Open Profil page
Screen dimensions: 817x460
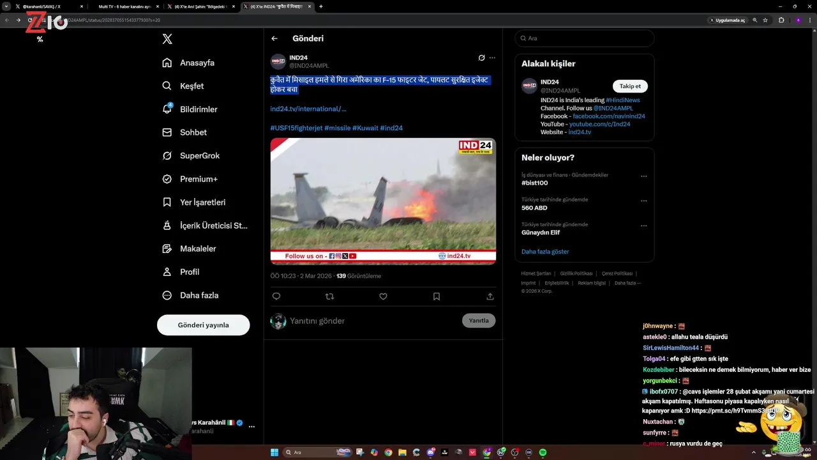pos(181,272)
